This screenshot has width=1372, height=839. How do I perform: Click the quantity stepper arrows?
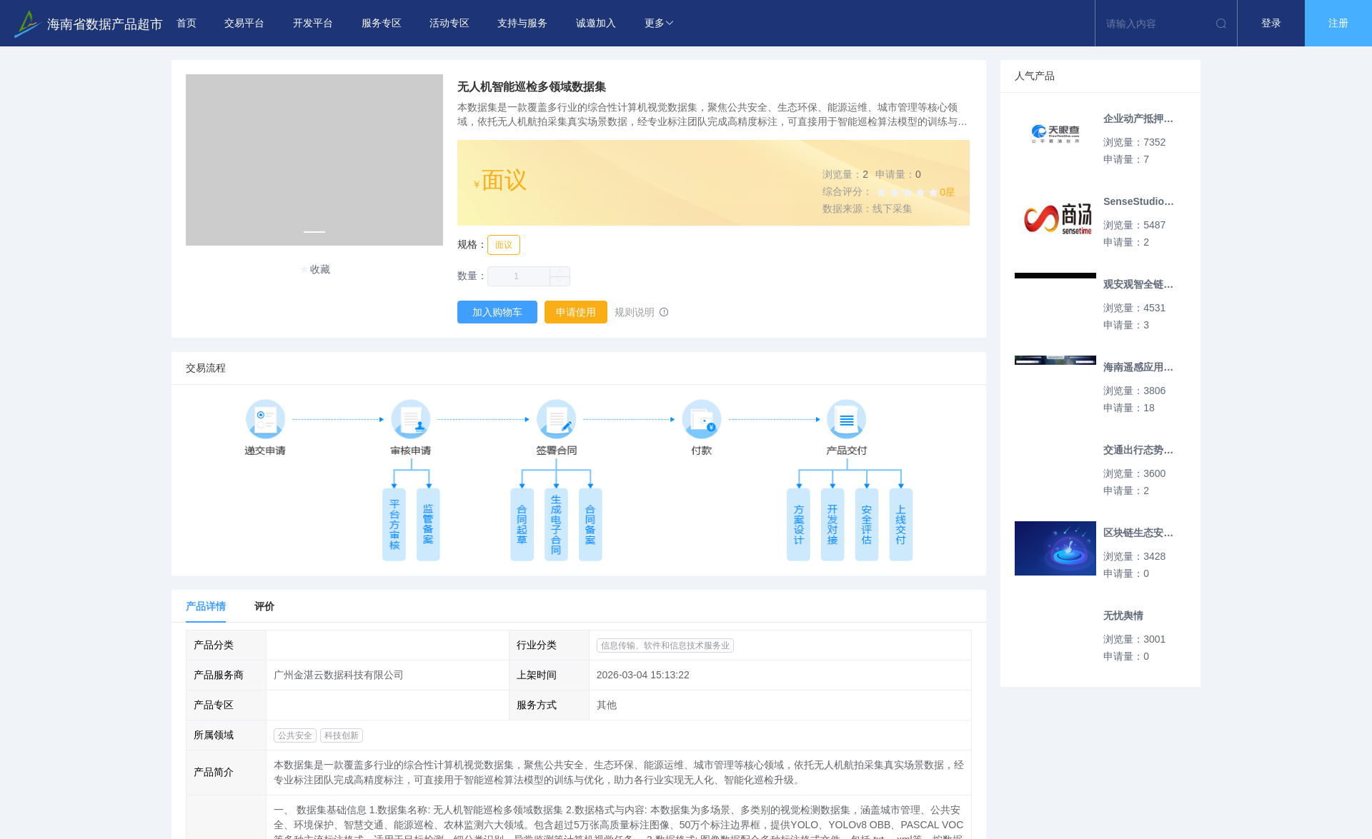560,276
